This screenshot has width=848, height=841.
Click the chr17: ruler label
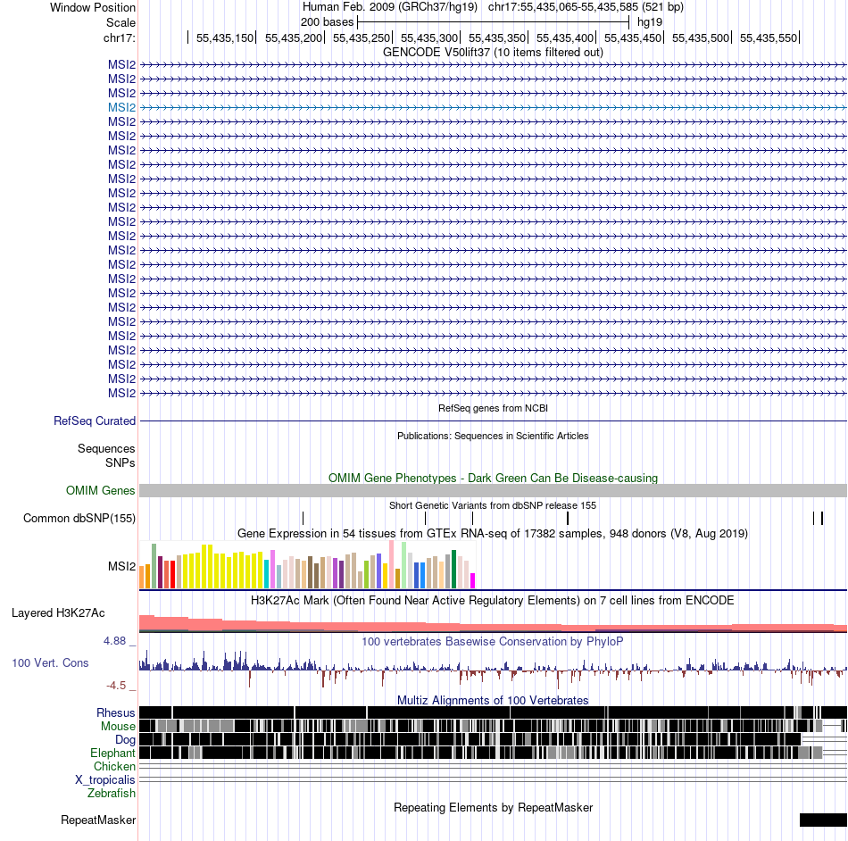tap(120, 37)
